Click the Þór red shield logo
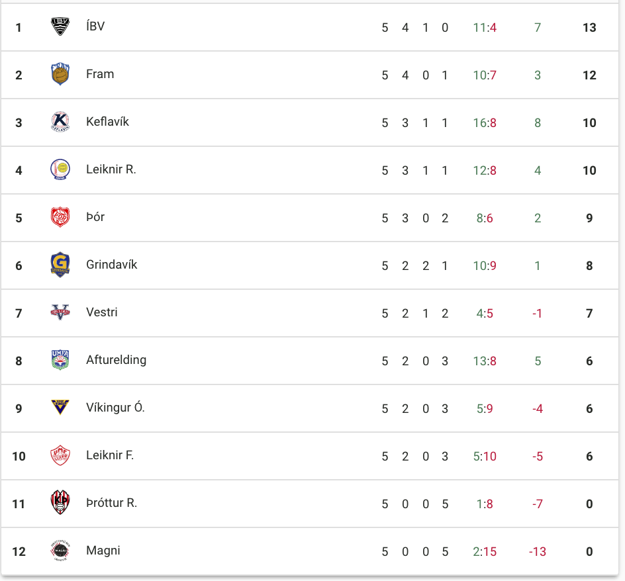 click(x=60, y=217)
